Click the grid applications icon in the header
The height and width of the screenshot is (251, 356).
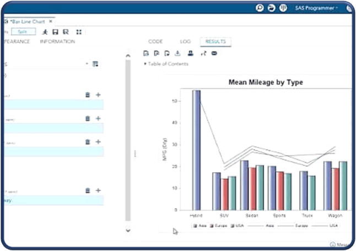tap(283, 8)
